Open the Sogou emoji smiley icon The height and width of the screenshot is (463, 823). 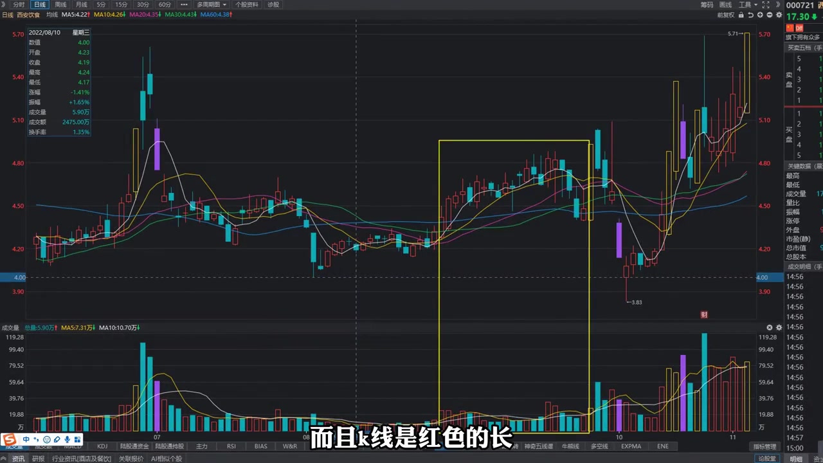tap(46, 440)
